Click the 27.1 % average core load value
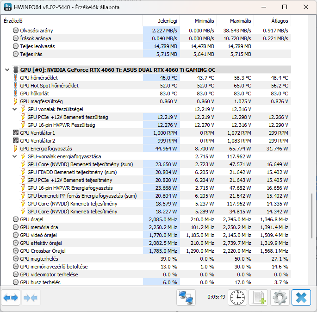Viewport: 317px width, 312px height. pyautogui.click(x=280, y=259)
